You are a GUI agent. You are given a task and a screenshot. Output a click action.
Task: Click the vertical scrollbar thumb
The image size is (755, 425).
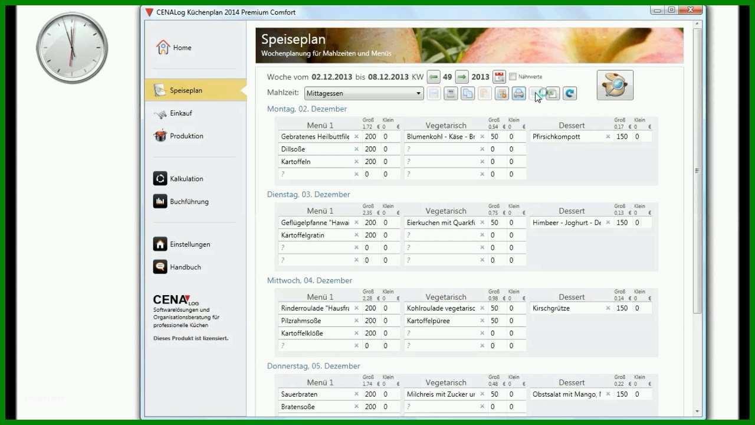[697, 171]
